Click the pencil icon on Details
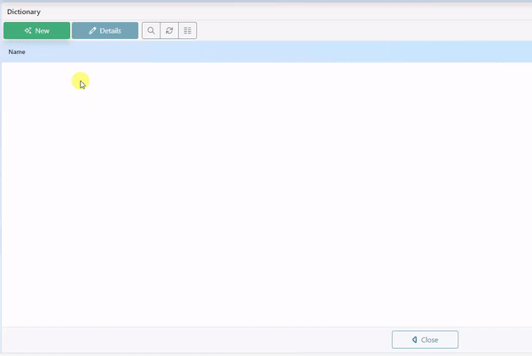 (92, 31)
